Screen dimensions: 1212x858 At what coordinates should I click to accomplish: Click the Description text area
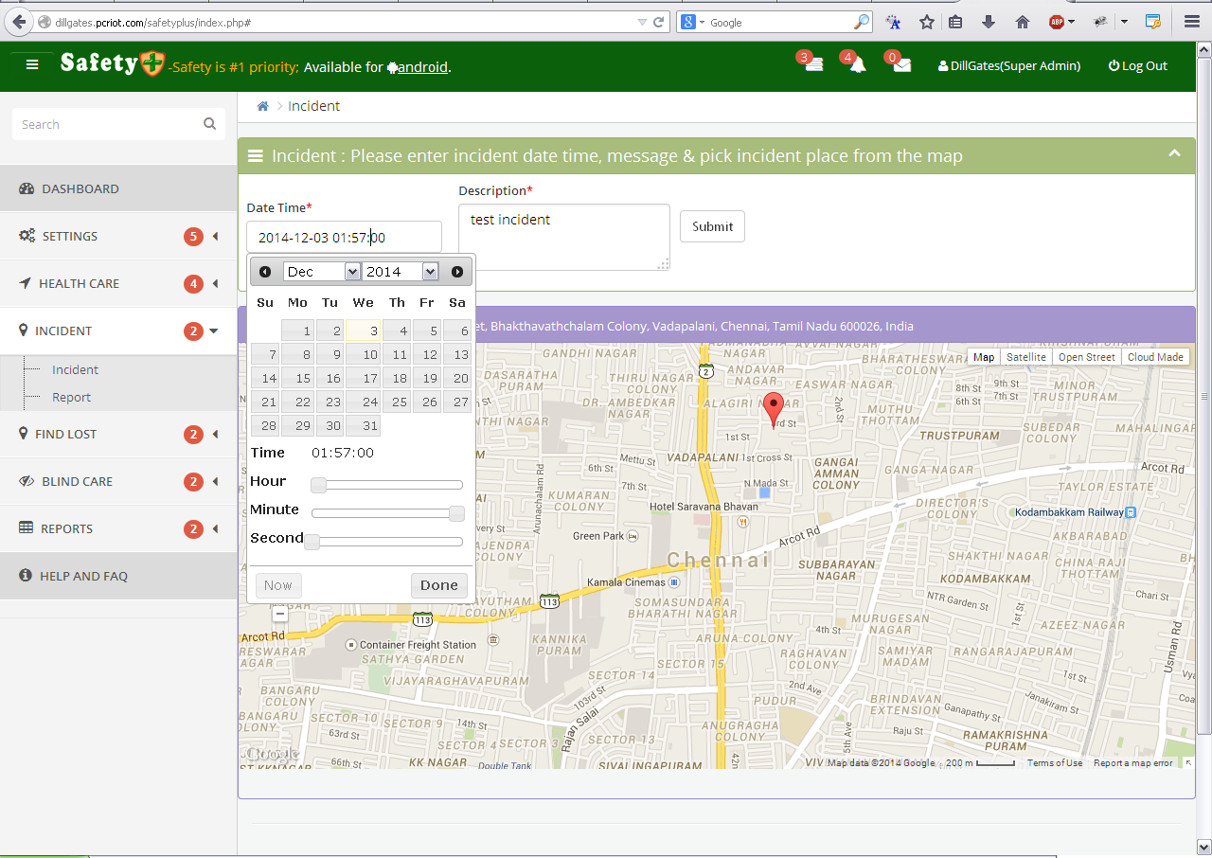[564, 237]
